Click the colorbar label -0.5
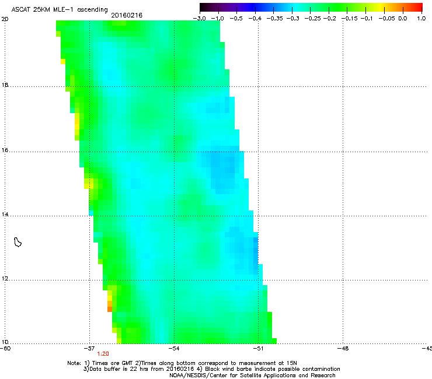432x379 pixels. (236, 19)
